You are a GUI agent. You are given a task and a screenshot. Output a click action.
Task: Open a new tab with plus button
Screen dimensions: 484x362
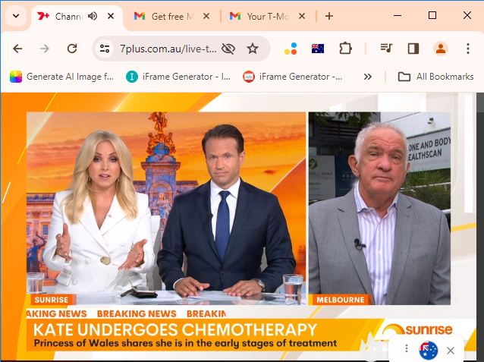tap(329, 16)
